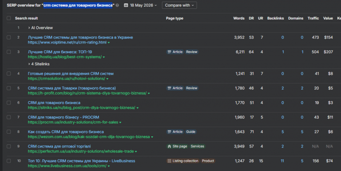The height and width of the screenshot is (171, 341).
Task: Click backlinks count 11 in livebusiness row
Action: click(x=282, y=161)
